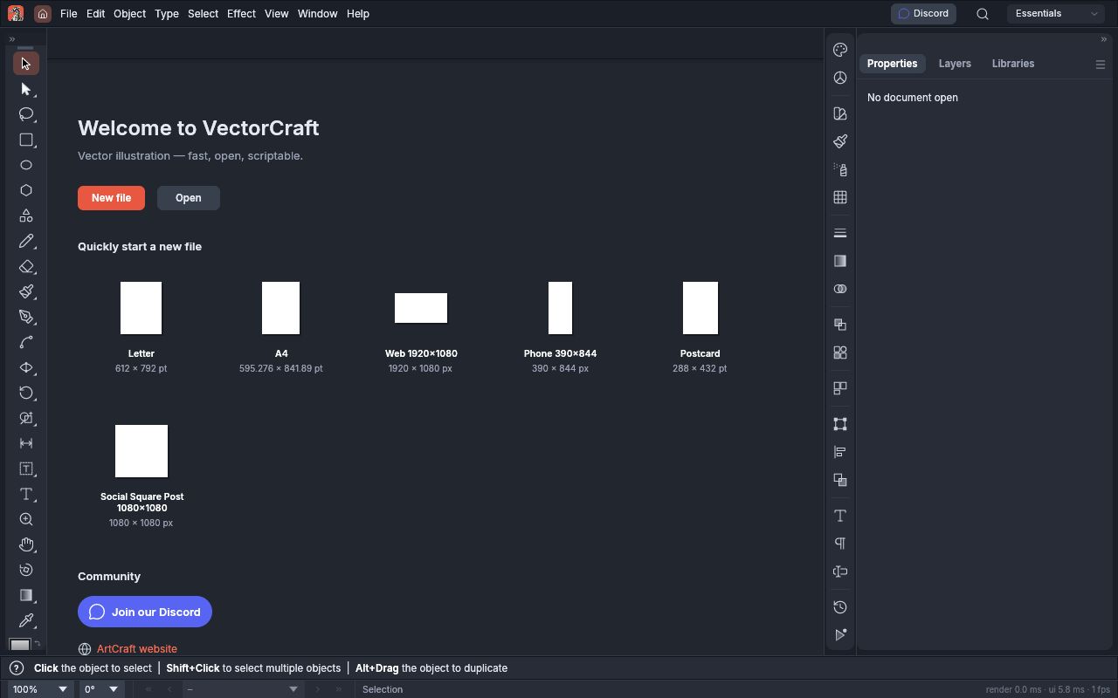This screenshot has width=1118, height=698.
Task: Switch to the Layers tab
Action: (x=955, y=64)
